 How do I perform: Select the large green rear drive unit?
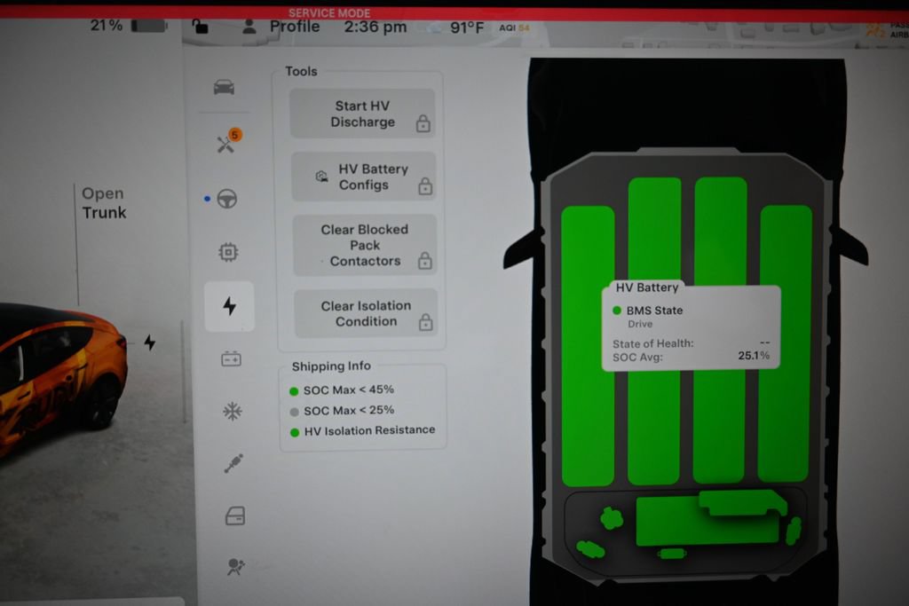707,521
